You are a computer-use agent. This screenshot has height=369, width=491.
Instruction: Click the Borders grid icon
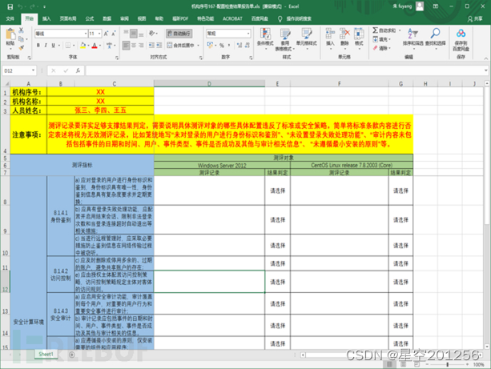click(68, 46)
